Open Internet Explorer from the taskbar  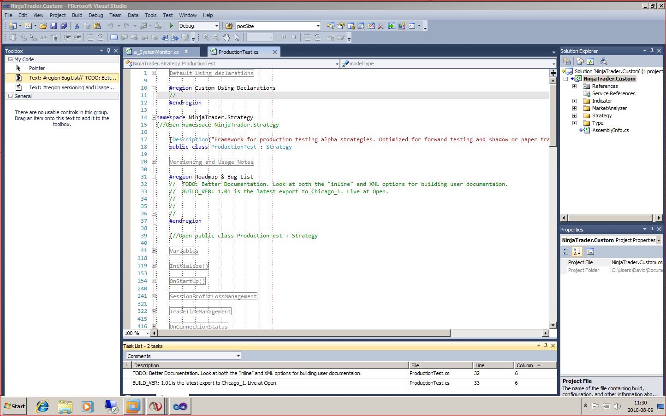42,406
